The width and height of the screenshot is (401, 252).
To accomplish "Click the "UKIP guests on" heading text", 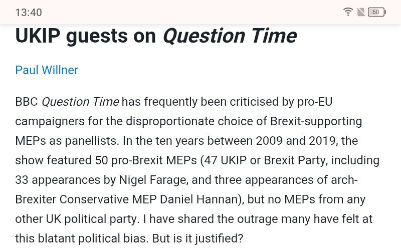I will point(86,36).
